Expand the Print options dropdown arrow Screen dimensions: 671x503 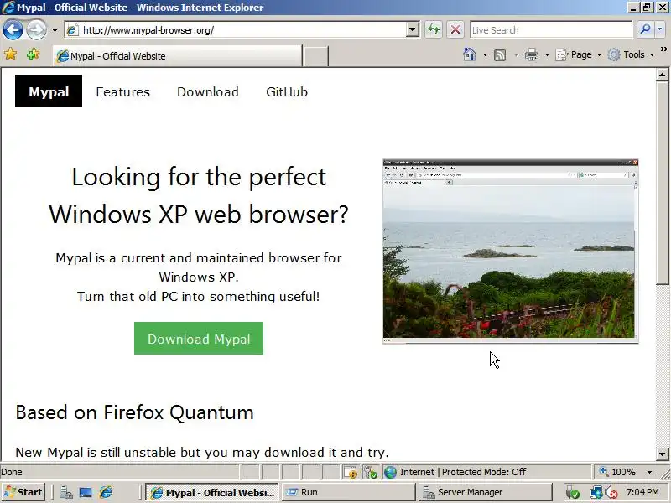(547, 54)
